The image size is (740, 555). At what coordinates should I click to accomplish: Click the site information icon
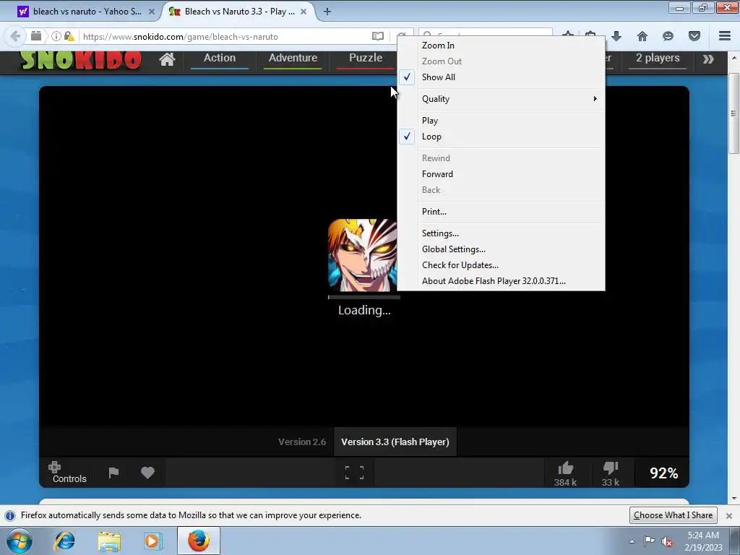[x=56, y=36]
